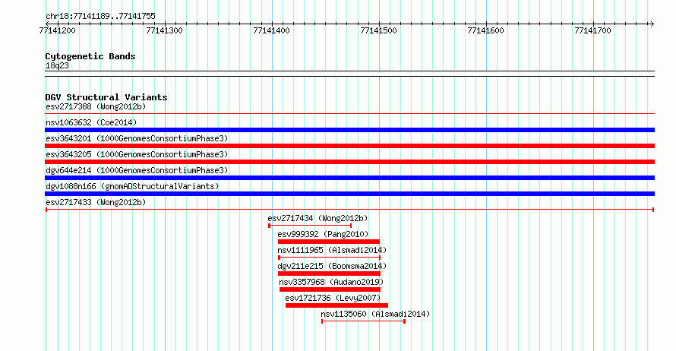This screenshot has width=676, height=351.
Task: Select the esv999392 red bar
Action: click(329, 242)
